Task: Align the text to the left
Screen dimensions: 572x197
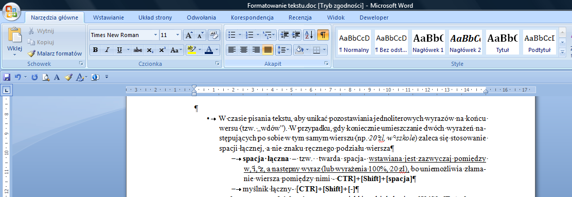Action: [232, 50]
